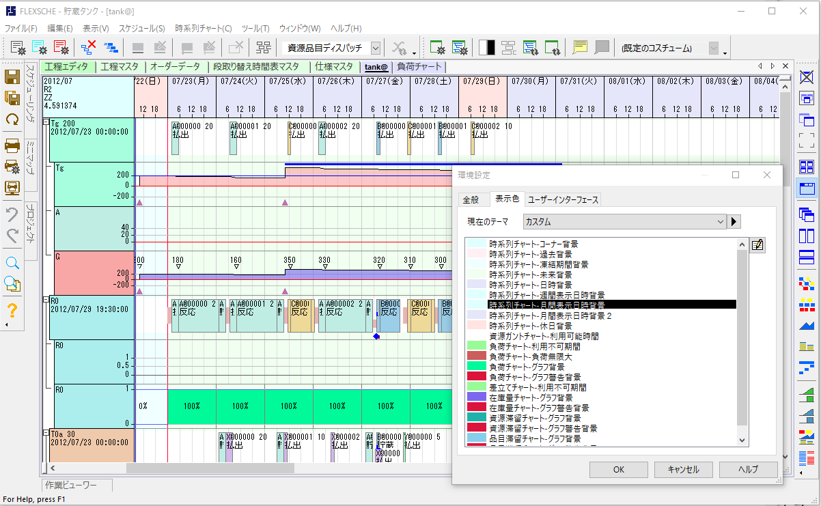Click the yellow comment note icon
Viewport: 821px width, 506px height.
tap(580, 47)
